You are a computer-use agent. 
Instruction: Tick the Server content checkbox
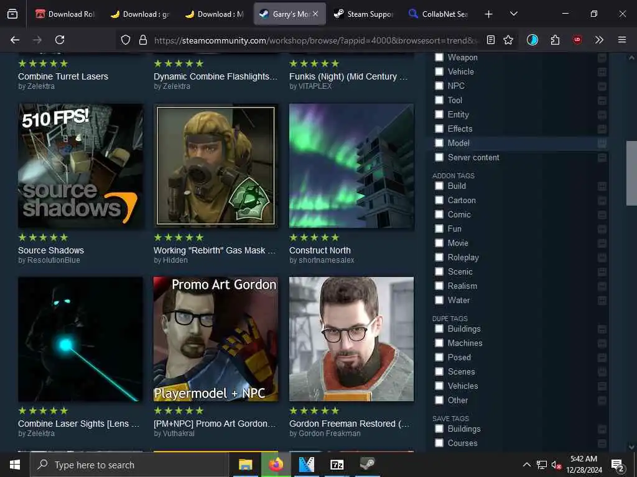(x=439, y=157)
